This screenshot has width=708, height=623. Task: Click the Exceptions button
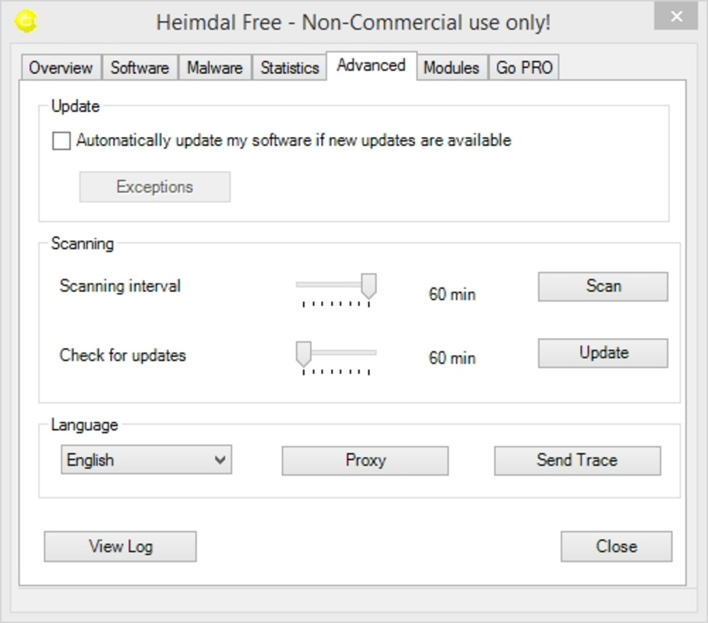(x=155, y=186)
